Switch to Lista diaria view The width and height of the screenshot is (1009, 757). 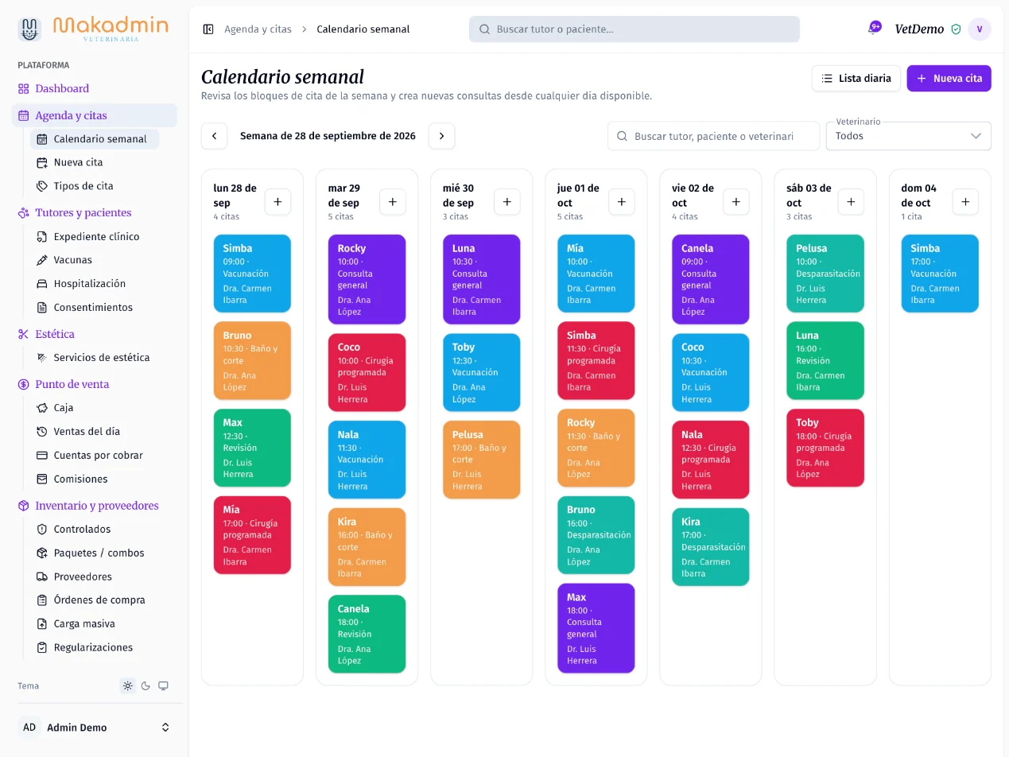click(856, 78)
